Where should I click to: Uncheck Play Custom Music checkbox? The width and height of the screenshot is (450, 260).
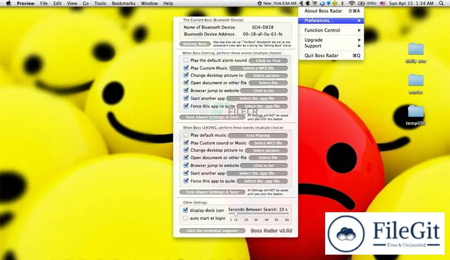coord(186,68)
